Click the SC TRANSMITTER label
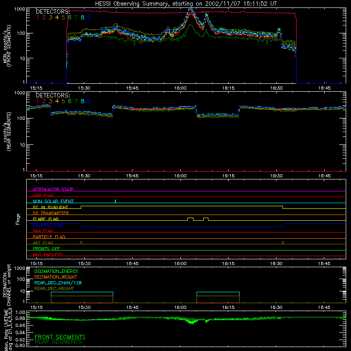This screenshot has width=351, height=351. (50, 213)
